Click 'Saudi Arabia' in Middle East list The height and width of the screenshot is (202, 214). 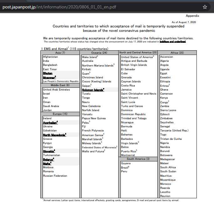51,106
